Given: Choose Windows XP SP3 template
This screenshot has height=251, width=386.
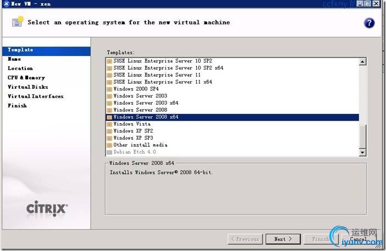Looking at the screenshot, I should tap(133, 138).
